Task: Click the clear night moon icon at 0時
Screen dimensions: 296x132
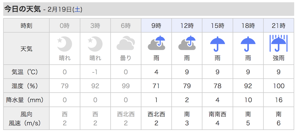Action: click(x=65, y=44)
